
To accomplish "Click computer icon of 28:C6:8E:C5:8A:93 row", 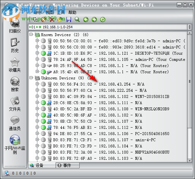I will click(x=49, y=103).
